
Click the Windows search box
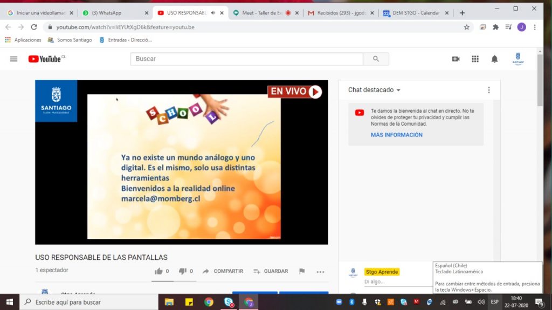(x=89, y=302)
